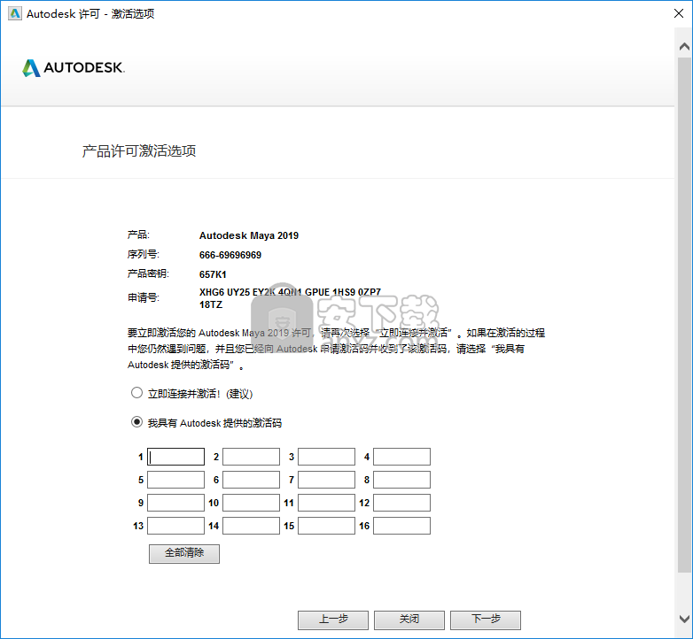Viewport: 693px width, 639px height.
Task: Click activation code field 9
Action: click(175, 503)
